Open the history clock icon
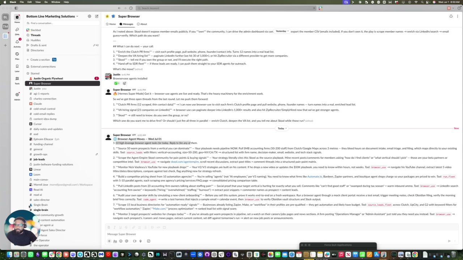 coord(131,8)
